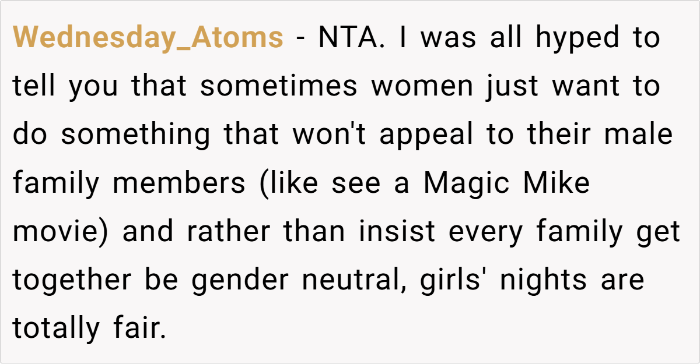This screenshot has width=700, height=364.
Task: Select the word "insist" in the comment
Action: pos(397,232)
